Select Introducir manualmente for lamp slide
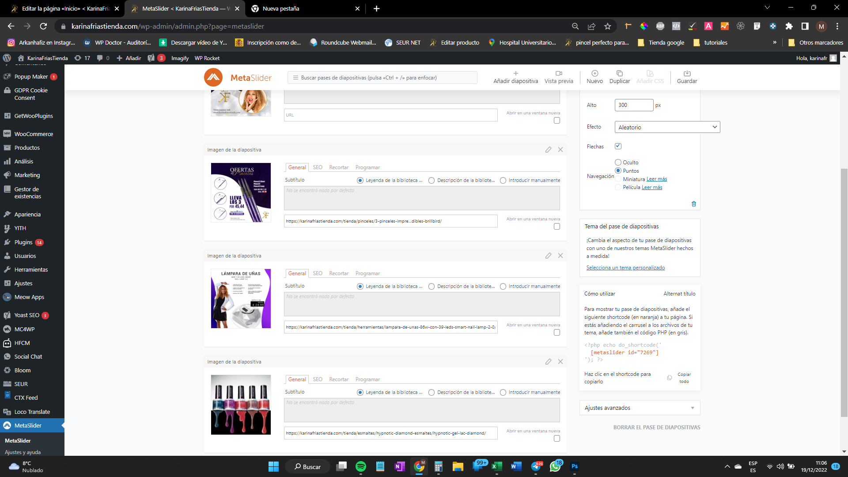Image resolution: width=848 pixels, height=477 pixels. coord(503,286)
